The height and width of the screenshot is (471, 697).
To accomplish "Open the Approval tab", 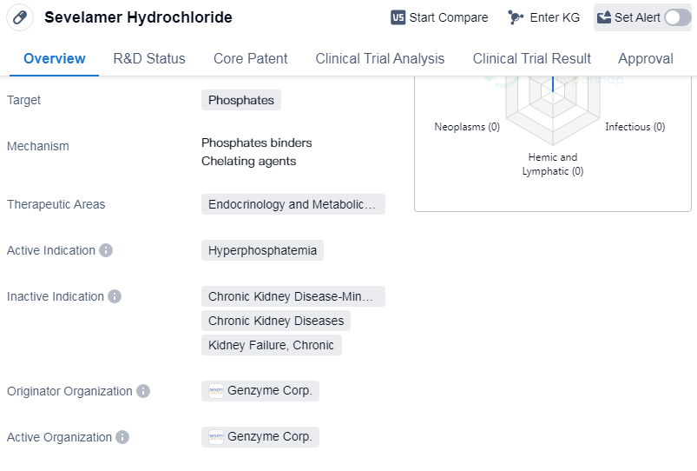I will click(645, 58).
